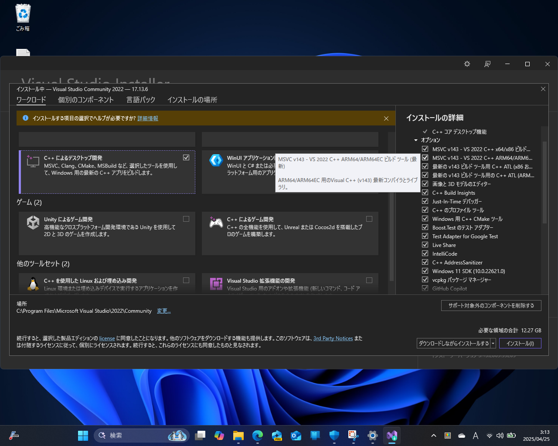Enable the Unity game development checkbox
The height and width of the screenshot is (446, 558).
(186, 219)
